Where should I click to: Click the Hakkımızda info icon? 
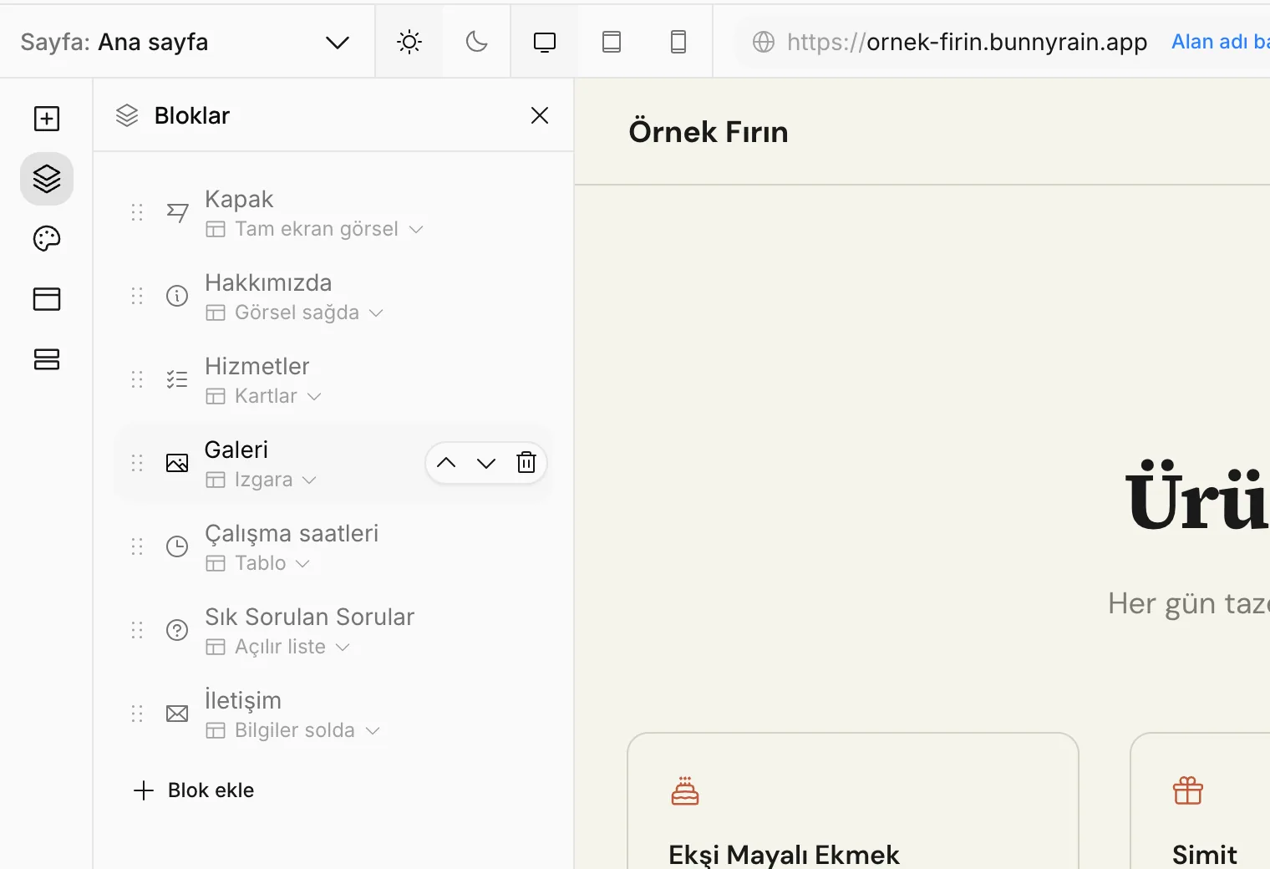pyautogui.click(x=177, y=296)
